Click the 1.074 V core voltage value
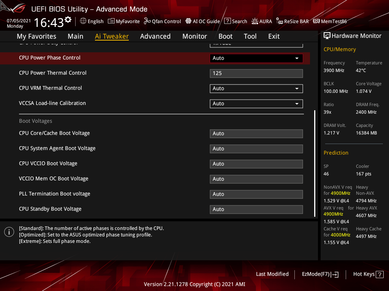This screenshot has height=291, width=389. [364, 91]
